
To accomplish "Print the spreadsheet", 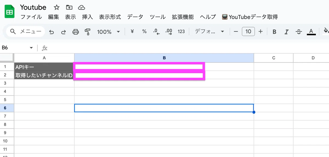I will coord(75,32).
